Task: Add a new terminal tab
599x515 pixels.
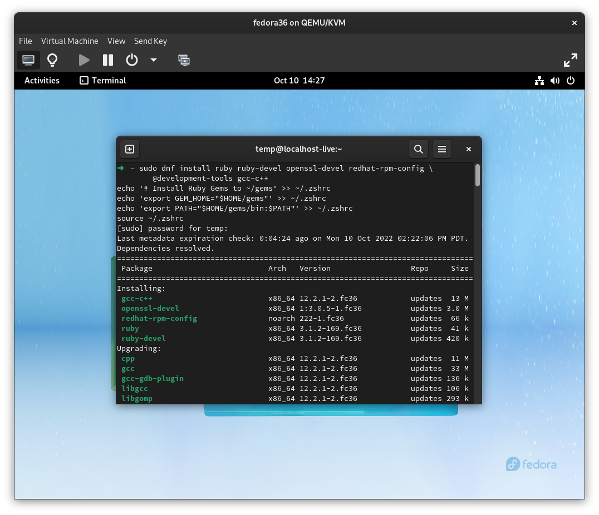Action: (130, 149)
